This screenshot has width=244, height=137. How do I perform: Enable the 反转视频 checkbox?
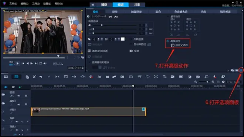coord(131,39)
